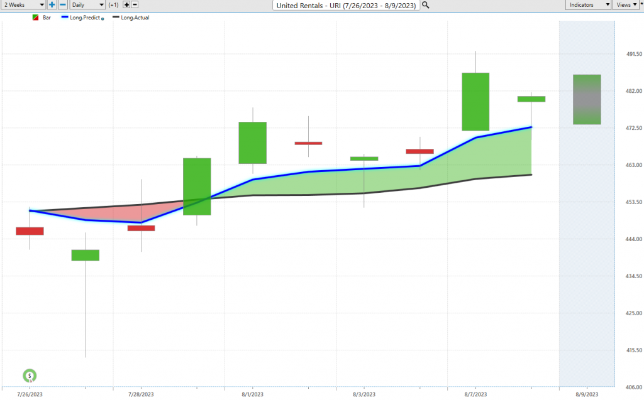The image size is (644, 400).
Task: Open the Indicators dropdown
Action: [588, 5]
